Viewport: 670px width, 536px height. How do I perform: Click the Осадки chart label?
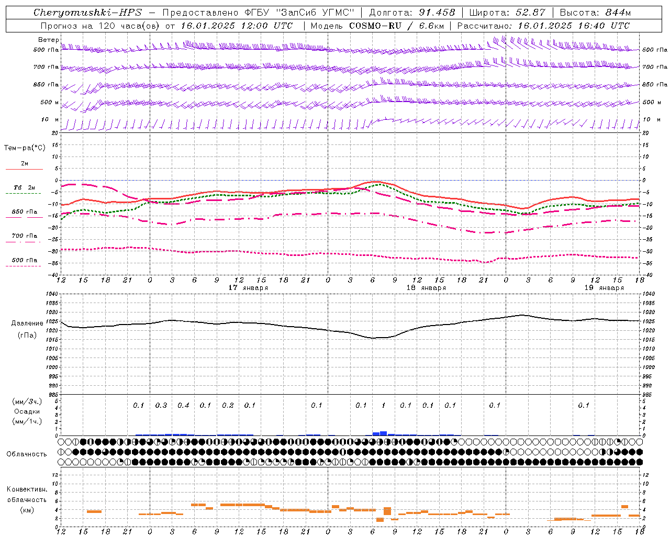coord(27,411)
